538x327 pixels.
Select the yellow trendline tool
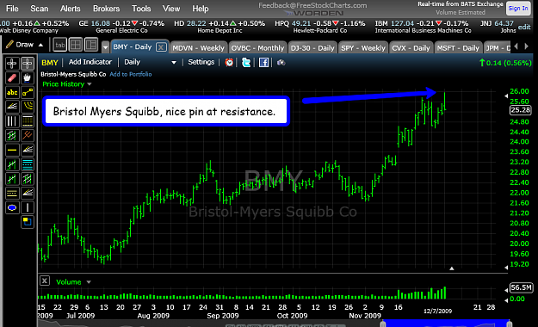tap(27, 92)
